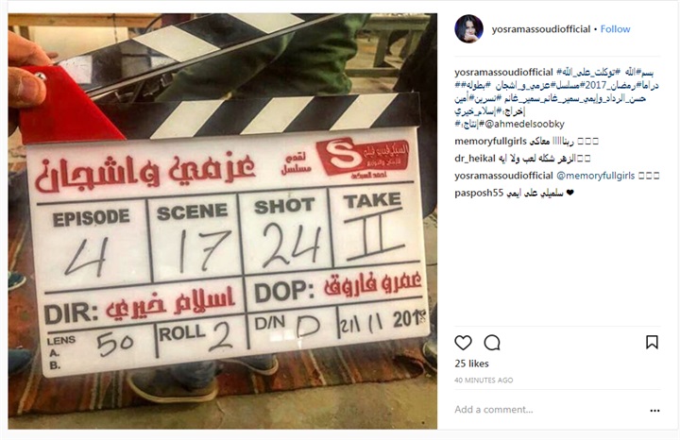Open the three-dot more options menu
The height and width of the screenshot is (440, 680).
click(x=654, y=410)
